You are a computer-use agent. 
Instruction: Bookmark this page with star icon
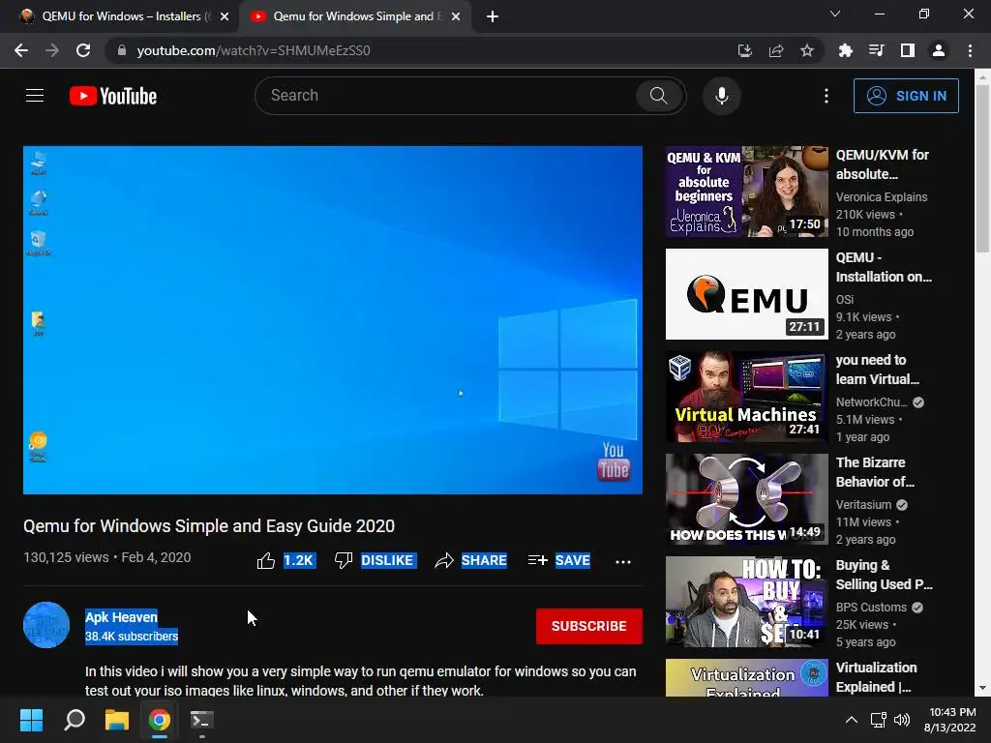pyautogui.click(x=807, y=50)
